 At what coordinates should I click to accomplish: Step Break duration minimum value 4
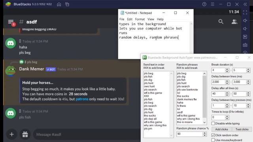(227, 70)
